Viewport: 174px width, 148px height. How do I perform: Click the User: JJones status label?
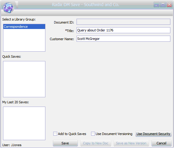12,145
